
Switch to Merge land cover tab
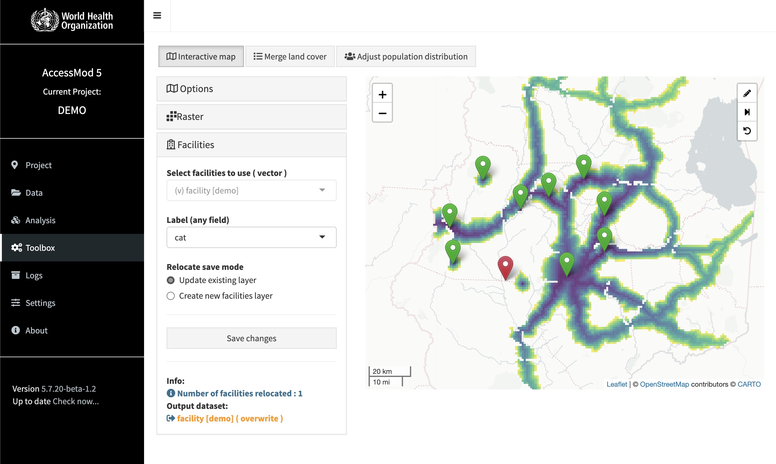click(x=290, y=56)
